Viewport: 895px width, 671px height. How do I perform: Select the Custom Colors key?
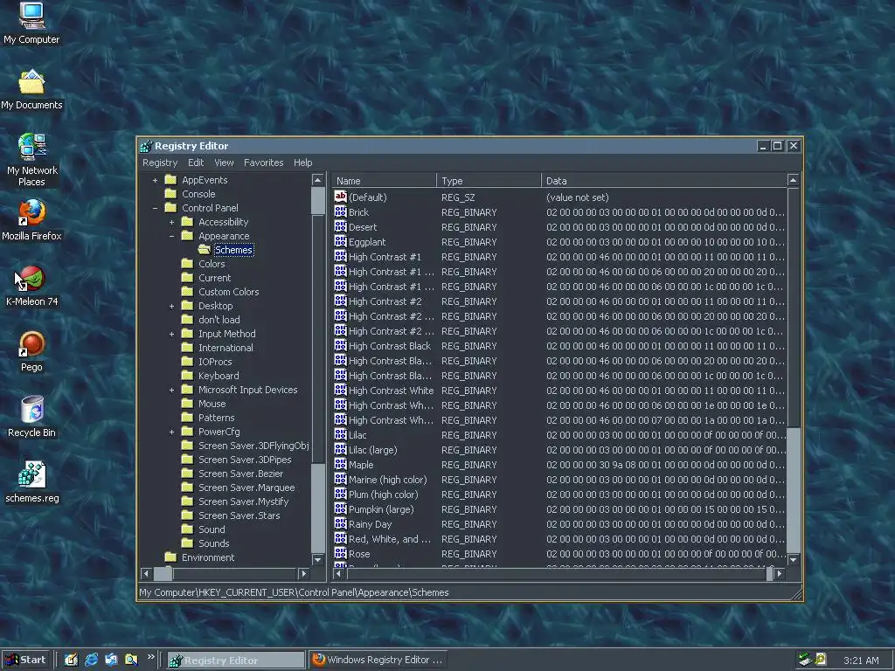click(x=228, y=292)
